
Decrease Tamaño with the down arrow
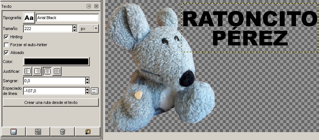74,30
